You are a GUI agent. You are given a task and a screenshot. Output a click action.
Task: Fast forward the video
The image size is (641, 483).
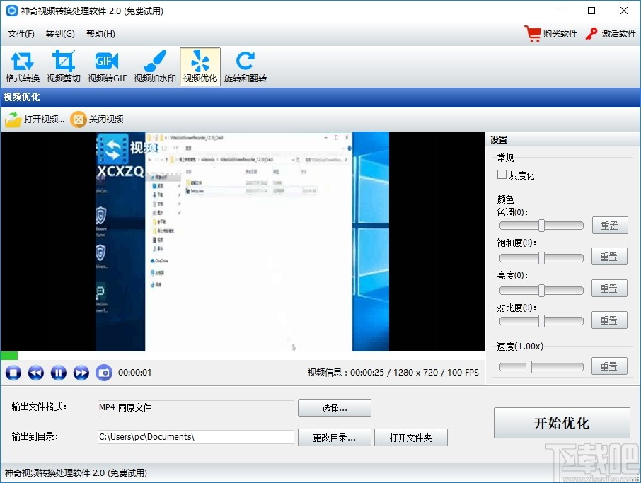(81, 373)
